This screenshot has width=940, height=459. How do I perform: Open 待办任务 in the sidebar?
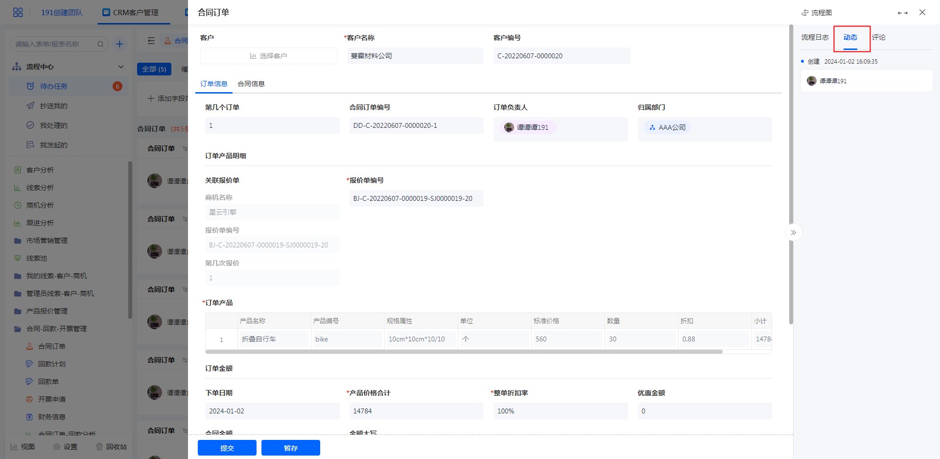pyautogui.click(x=54, y=86)
